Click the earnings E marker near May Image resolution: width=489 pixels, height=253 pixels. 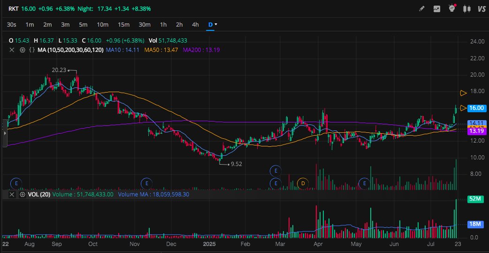pyautogui.click(x=364, y=183)
